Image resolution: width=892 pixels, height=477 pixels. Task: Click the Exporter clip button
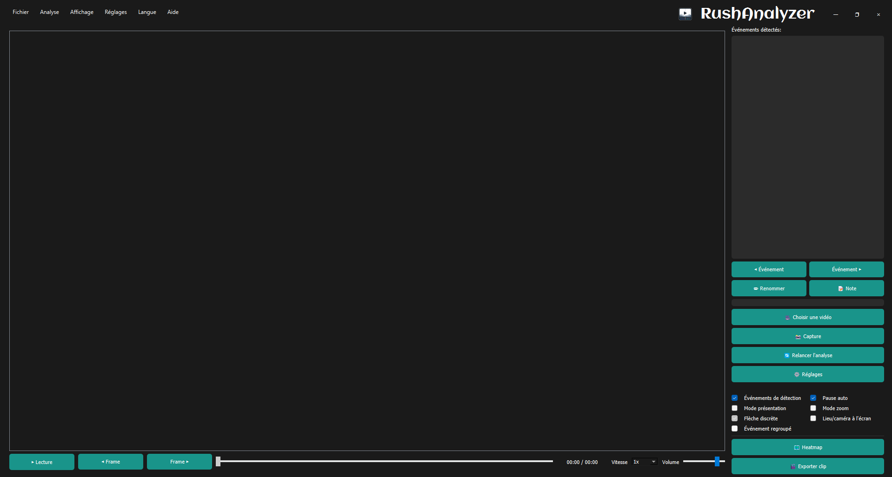point(808,466)
